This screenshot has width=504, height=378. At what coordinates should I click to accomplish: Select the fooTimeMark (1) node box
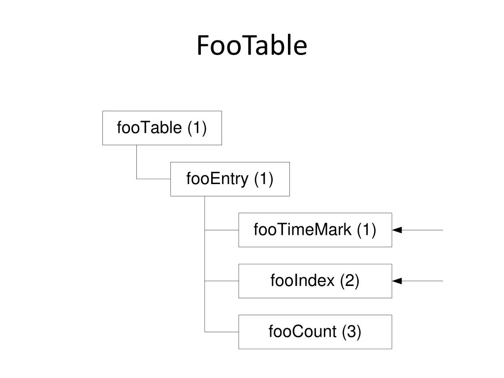(x=315, y=230)
